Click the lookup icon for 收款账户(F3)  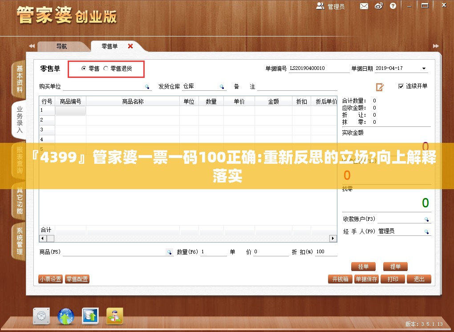pyautogui.click(x=426, y=219)
